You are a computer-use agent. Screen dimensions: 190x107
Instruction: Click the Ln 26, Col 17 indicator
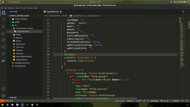(120, 101)
